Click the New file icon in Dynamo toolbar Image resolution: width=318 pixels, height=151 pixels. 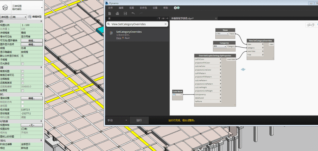pos(110,14)
